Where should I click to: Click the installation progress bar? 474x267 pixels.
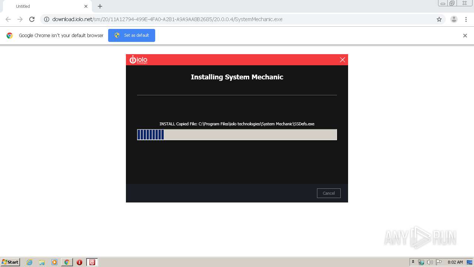tap(237, 135)
